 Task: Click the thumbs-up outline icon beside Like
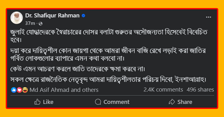pos(38,102)
